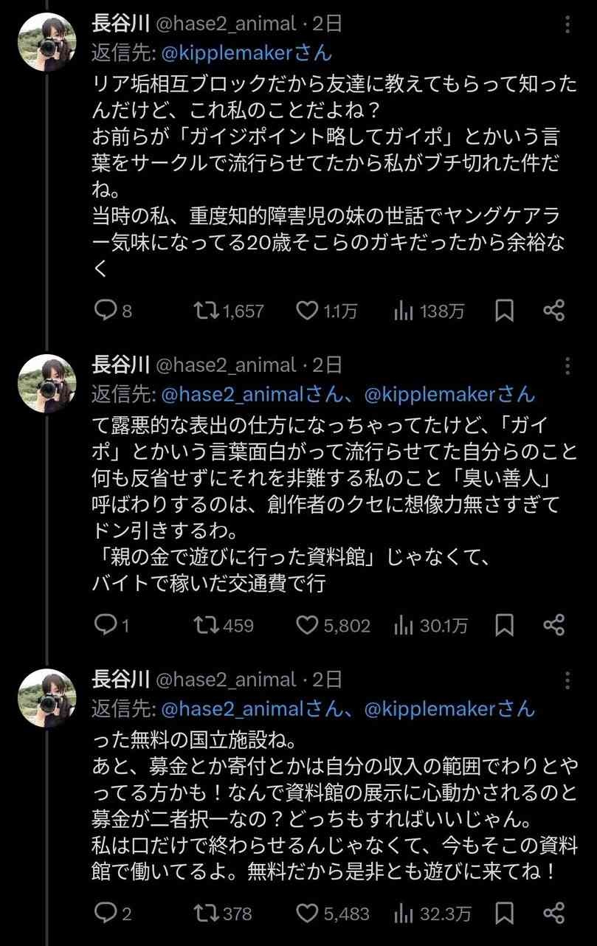Bookmark the first tweet
Viewport: 597px width, 946px height.
click(504, 311)
